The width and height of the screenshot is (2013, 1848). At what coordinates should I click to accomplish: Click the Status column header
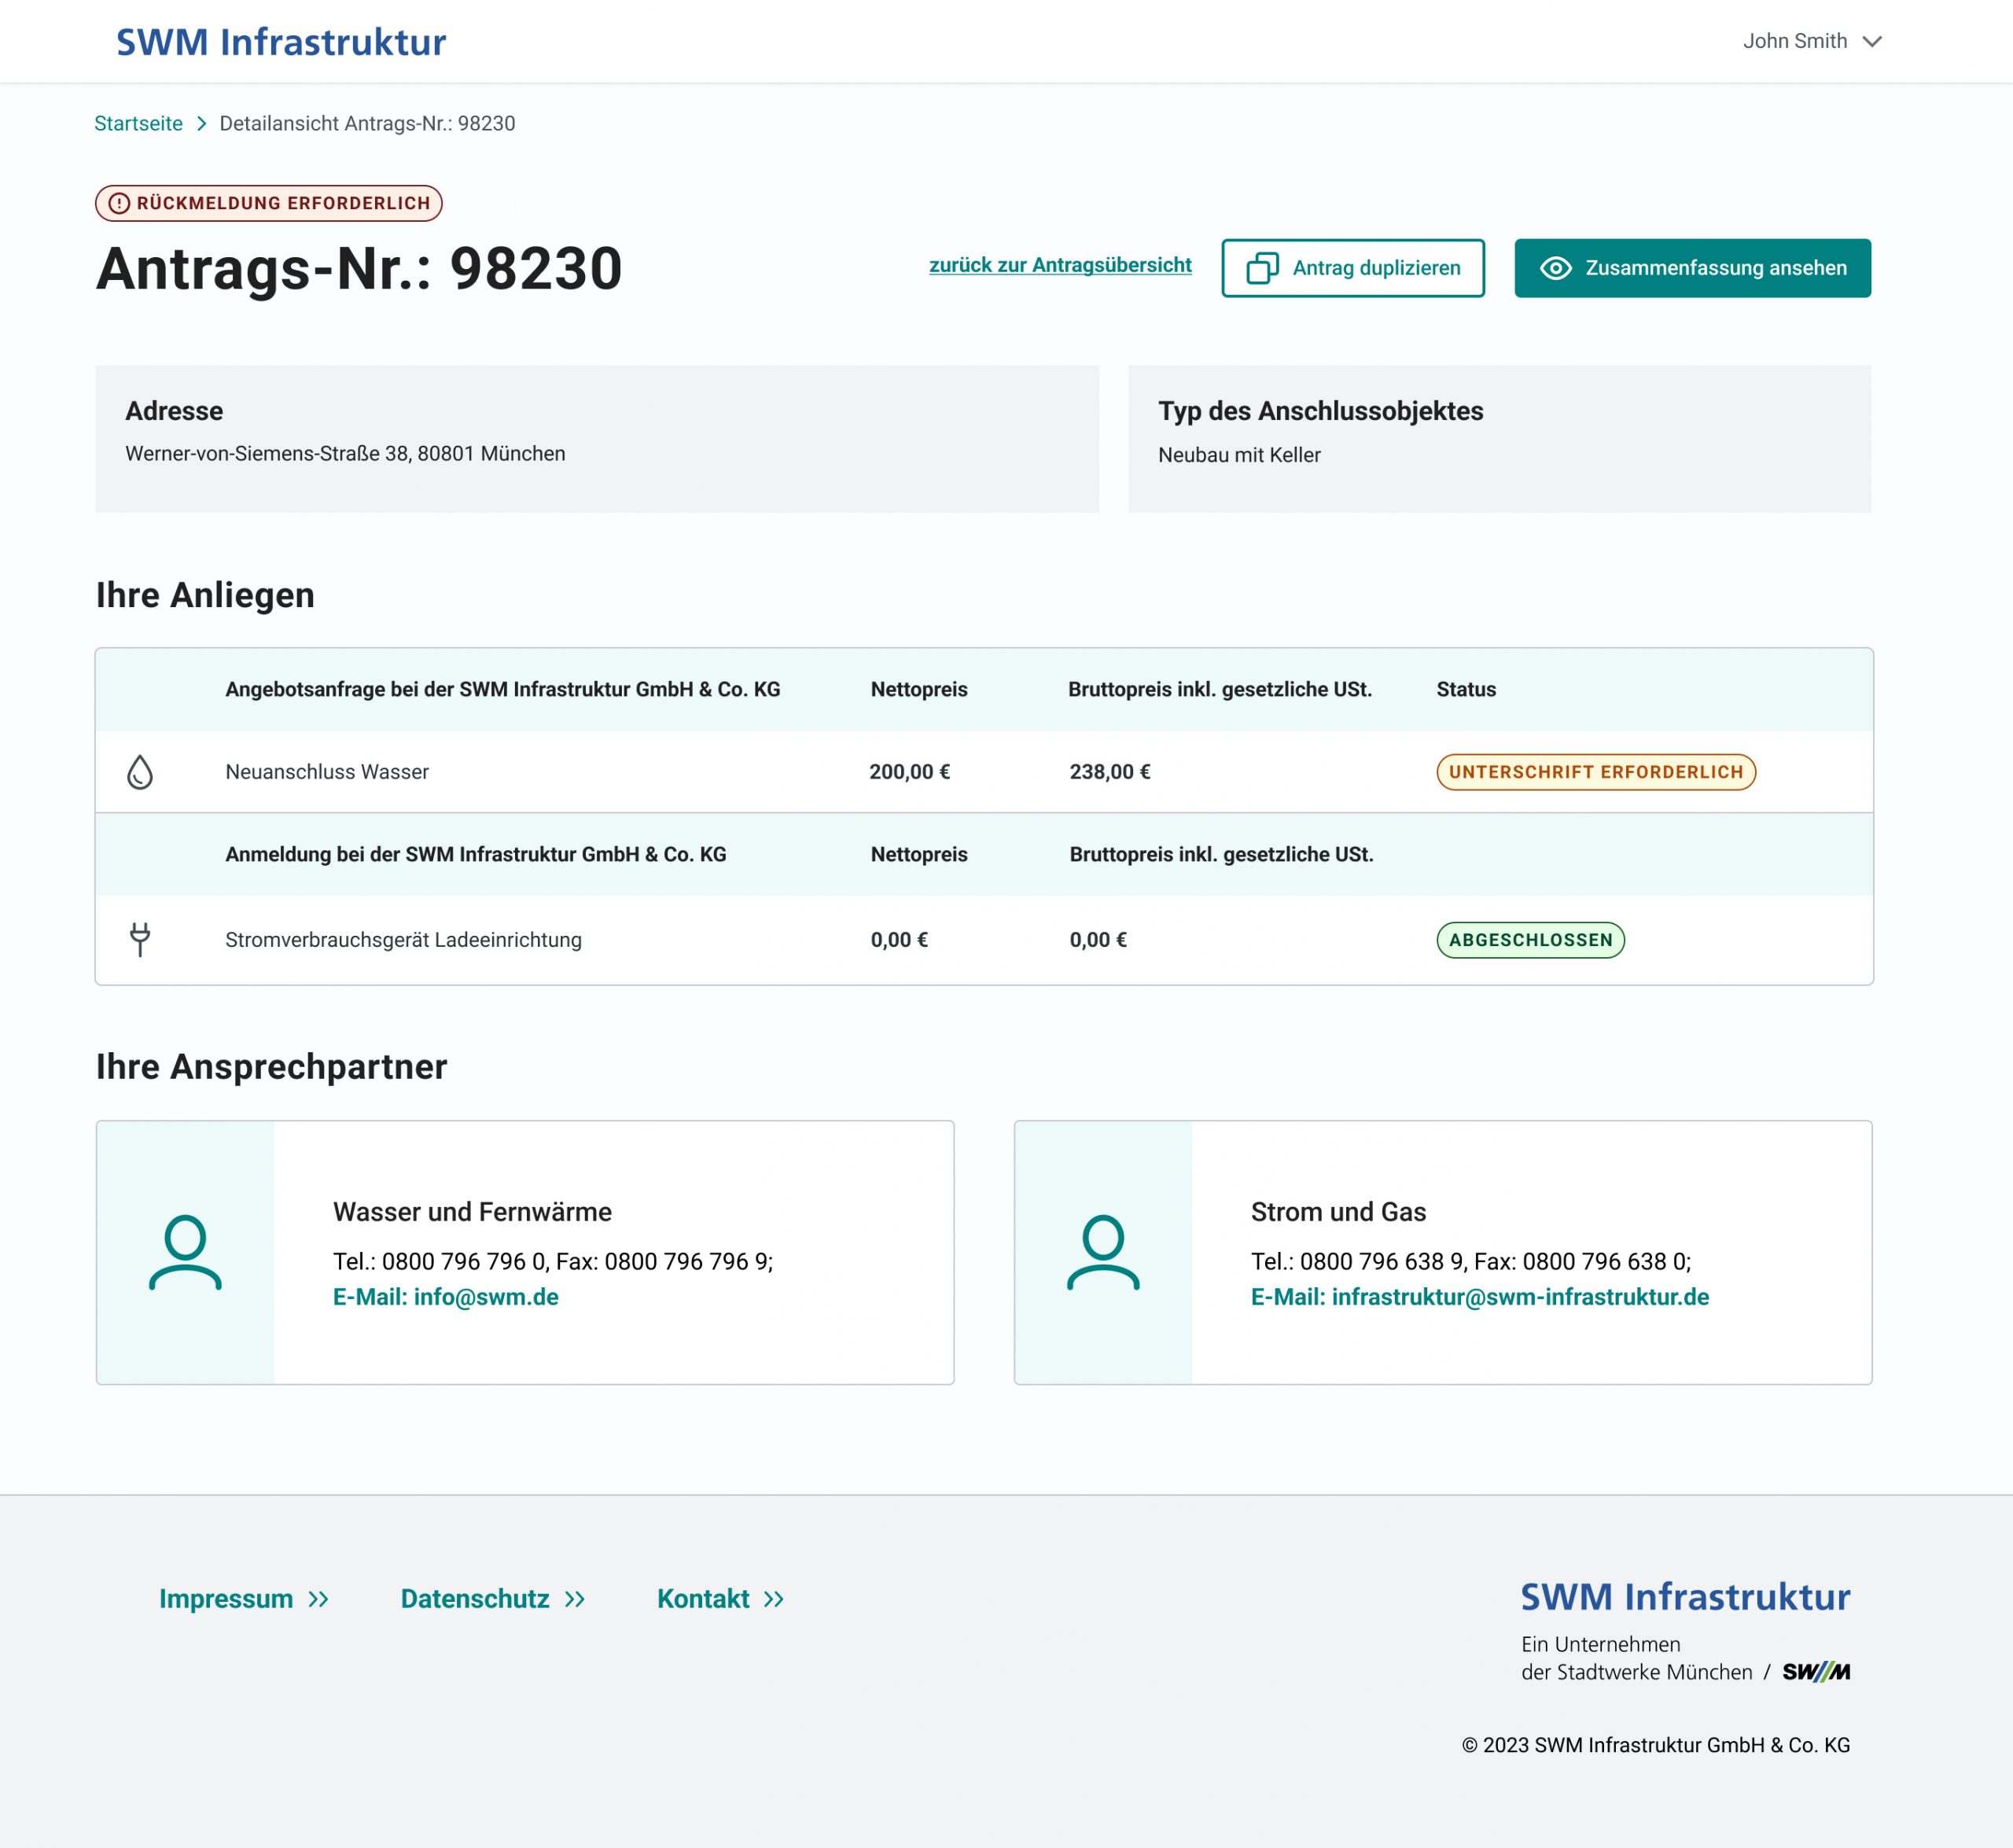(x=1466, y=689)
